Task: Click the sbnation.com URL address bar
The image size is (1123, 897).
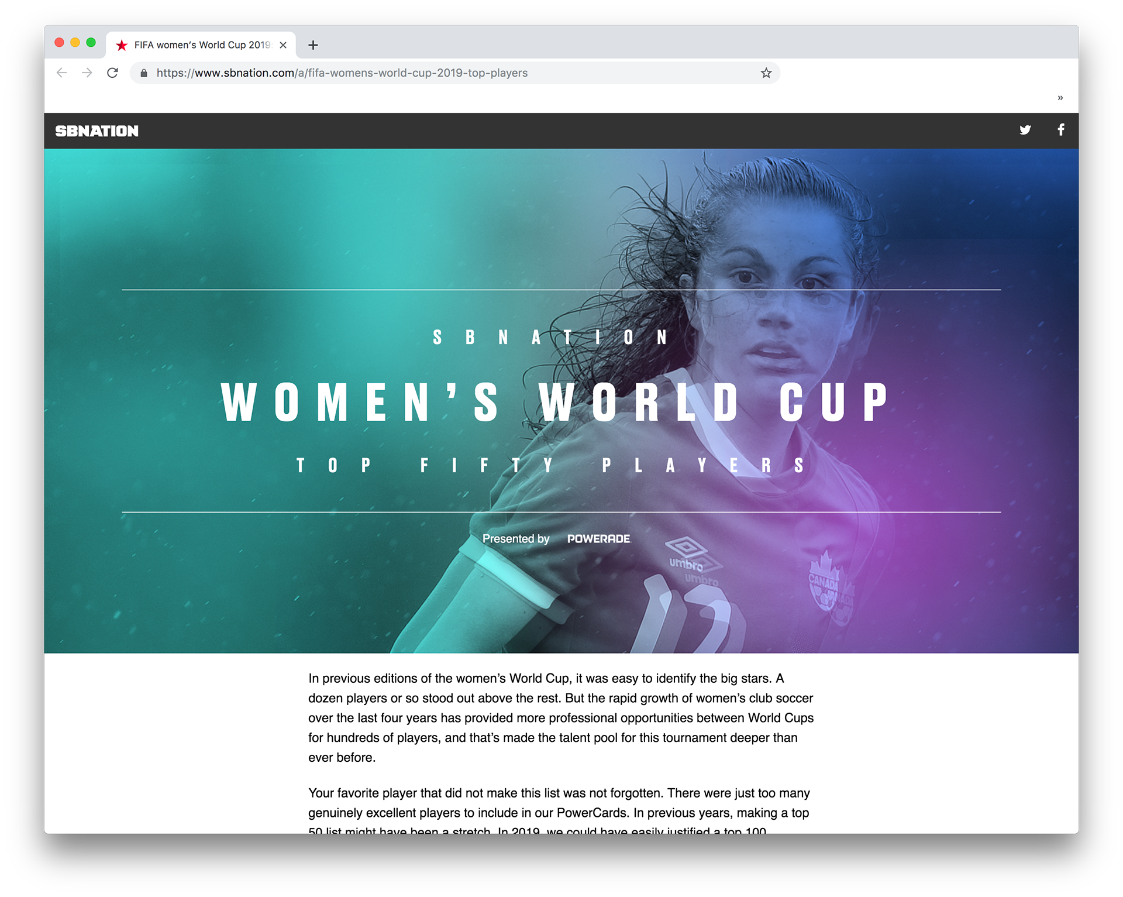Action: (455, 73)
